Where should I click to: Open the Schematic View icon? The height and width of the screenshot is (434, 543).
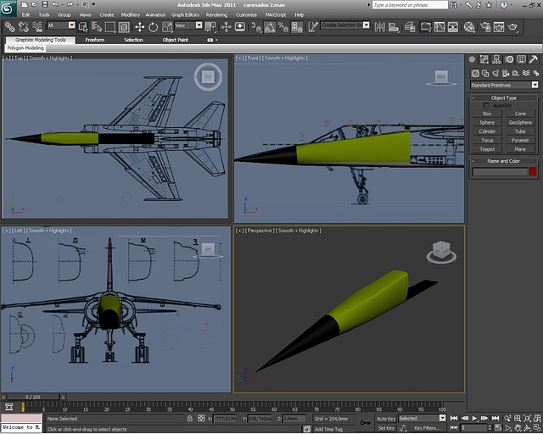pos(453,26)
